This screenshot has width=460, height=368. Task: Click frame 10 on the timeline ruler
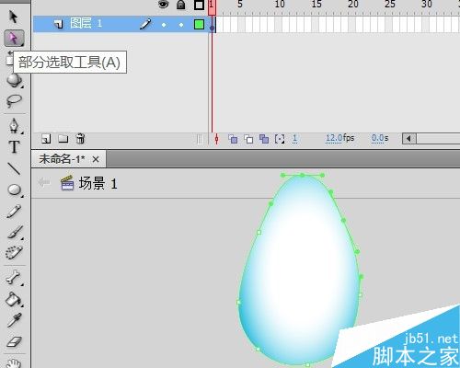point(280,5)
